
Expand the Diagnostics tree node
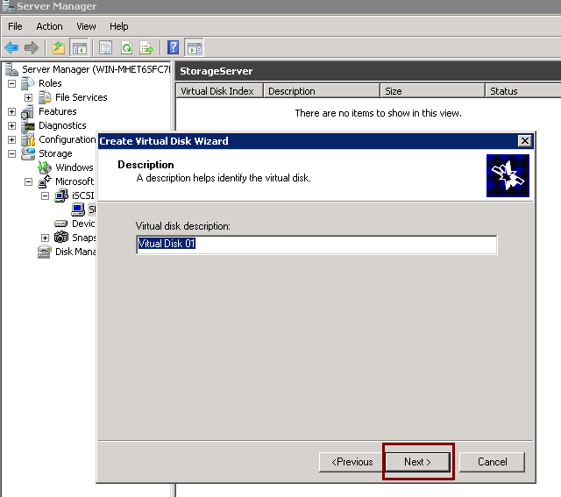[x=11, y=125]
